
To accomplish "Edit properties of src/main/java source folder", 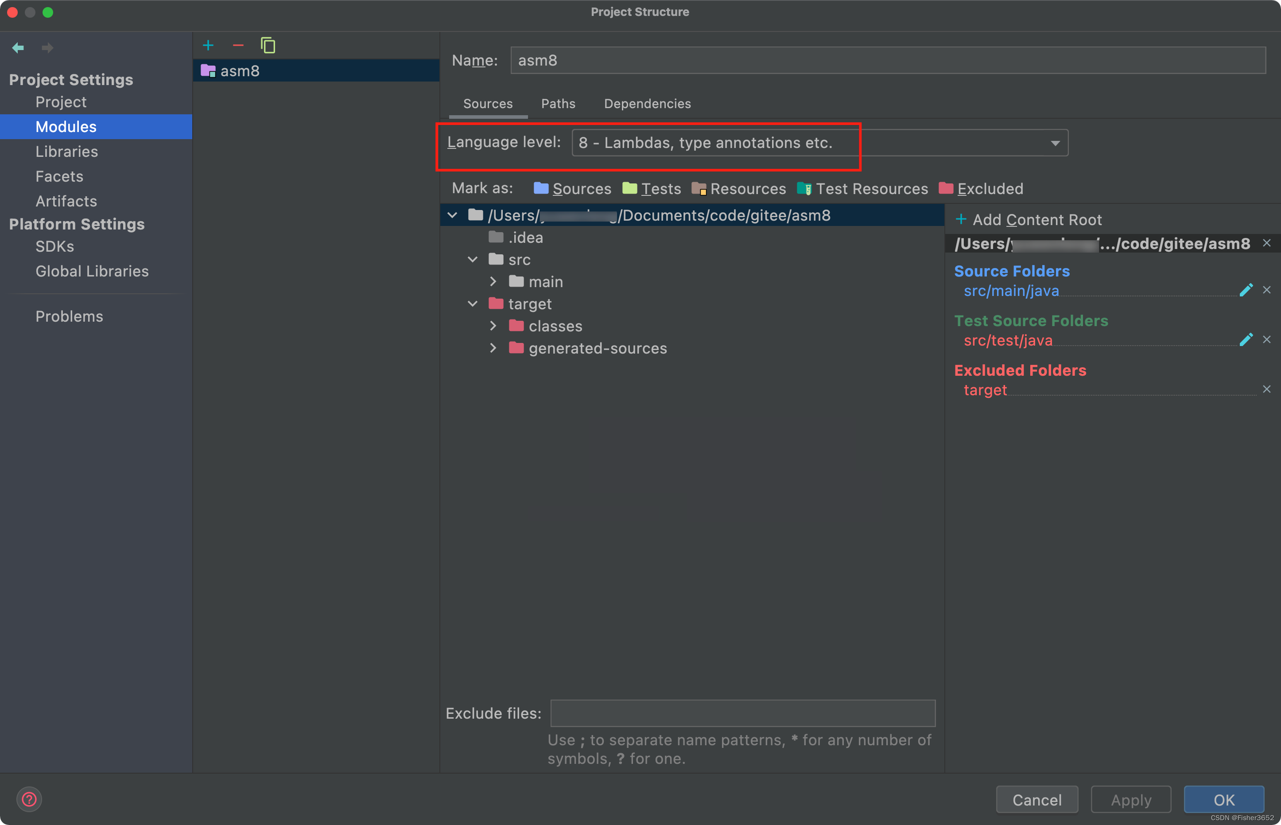I will pos(1246,290).
